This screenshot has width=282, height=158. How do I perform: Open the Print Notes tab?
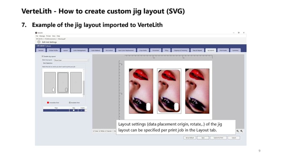pyautogui.click(x=223, y=50)
